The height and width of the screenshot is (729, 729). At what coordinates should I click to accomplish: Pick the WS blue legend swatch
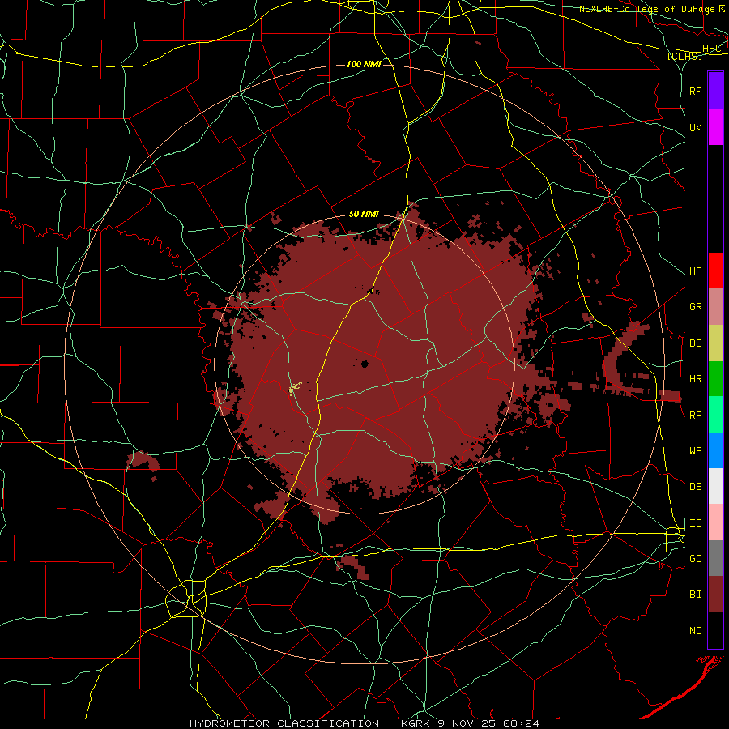pos(715,450)
